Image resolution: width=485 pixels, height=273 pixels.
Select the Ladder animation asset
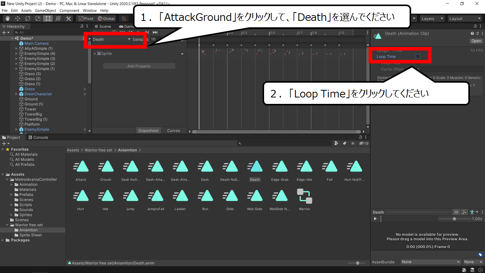coord(180,200)
